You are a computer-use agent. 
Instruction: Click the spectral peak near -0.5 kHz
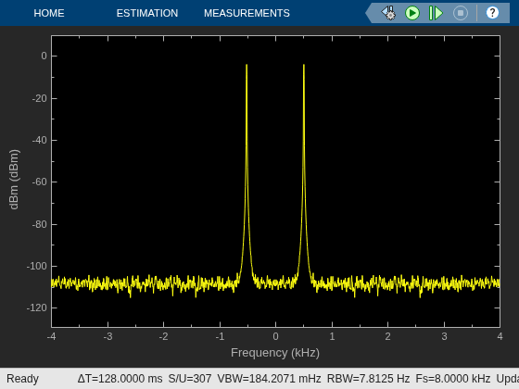click(247, 65)
